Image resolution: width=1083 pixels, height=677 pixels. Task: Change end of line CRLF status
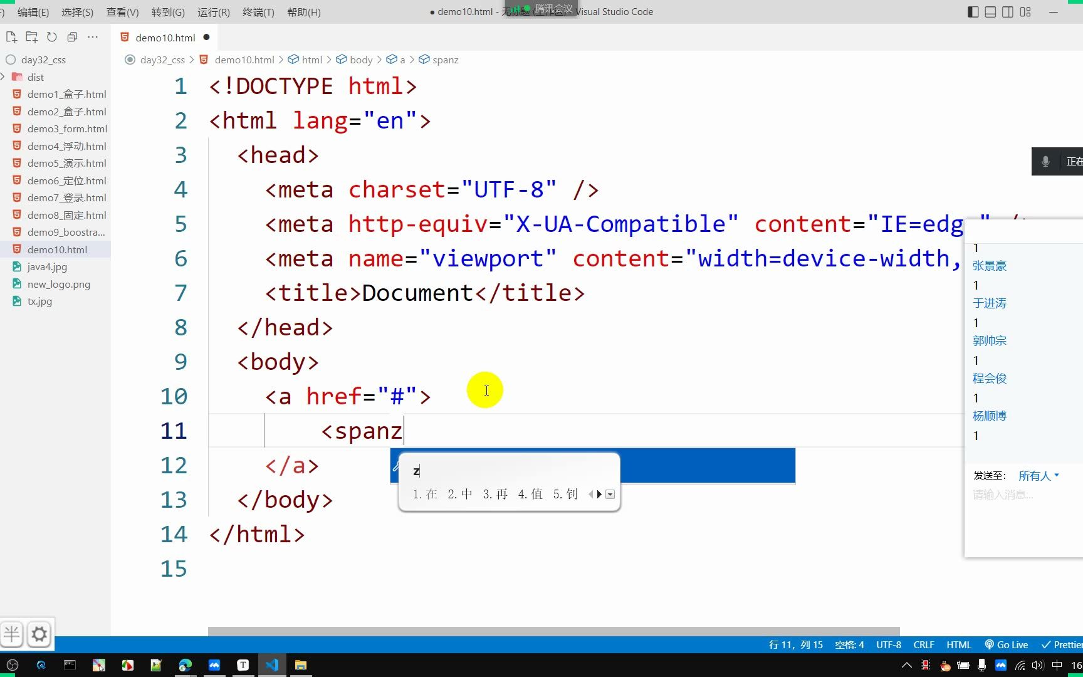click(924, 644)
